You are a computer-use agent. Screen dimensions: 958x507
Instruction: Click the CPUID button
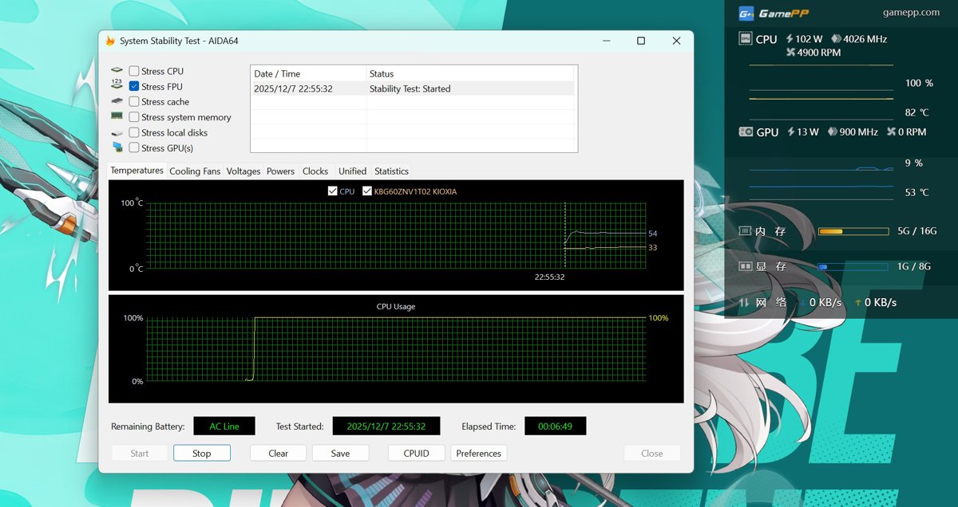click(x=416, y=454)
